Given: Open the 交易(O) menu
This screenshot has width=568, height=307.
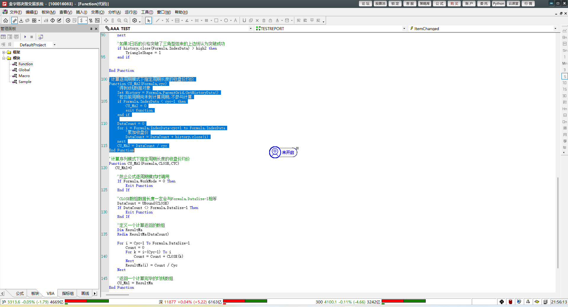Looking at the screenshot, I should 97,12.
